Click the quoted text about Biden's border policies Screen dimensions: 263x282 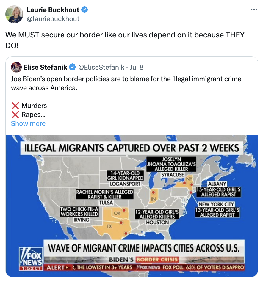126,84
